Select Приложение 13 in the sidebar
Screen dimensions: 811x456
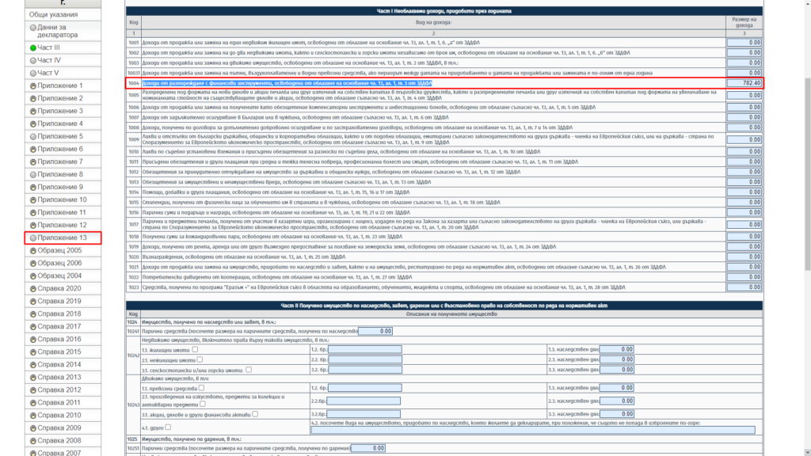(62, 237)
